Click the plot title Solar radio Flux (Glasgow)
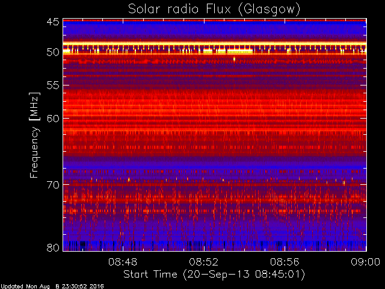This screenshot has width=385, height=289. coord(214,10)
